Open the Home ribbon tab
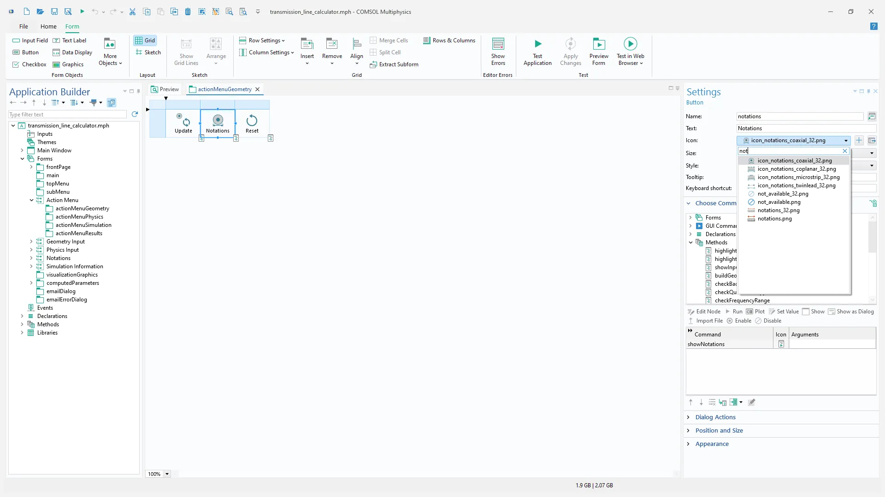The height and width of the screenshot is (497, 885). pyautogui.click(x=48, y=27)
